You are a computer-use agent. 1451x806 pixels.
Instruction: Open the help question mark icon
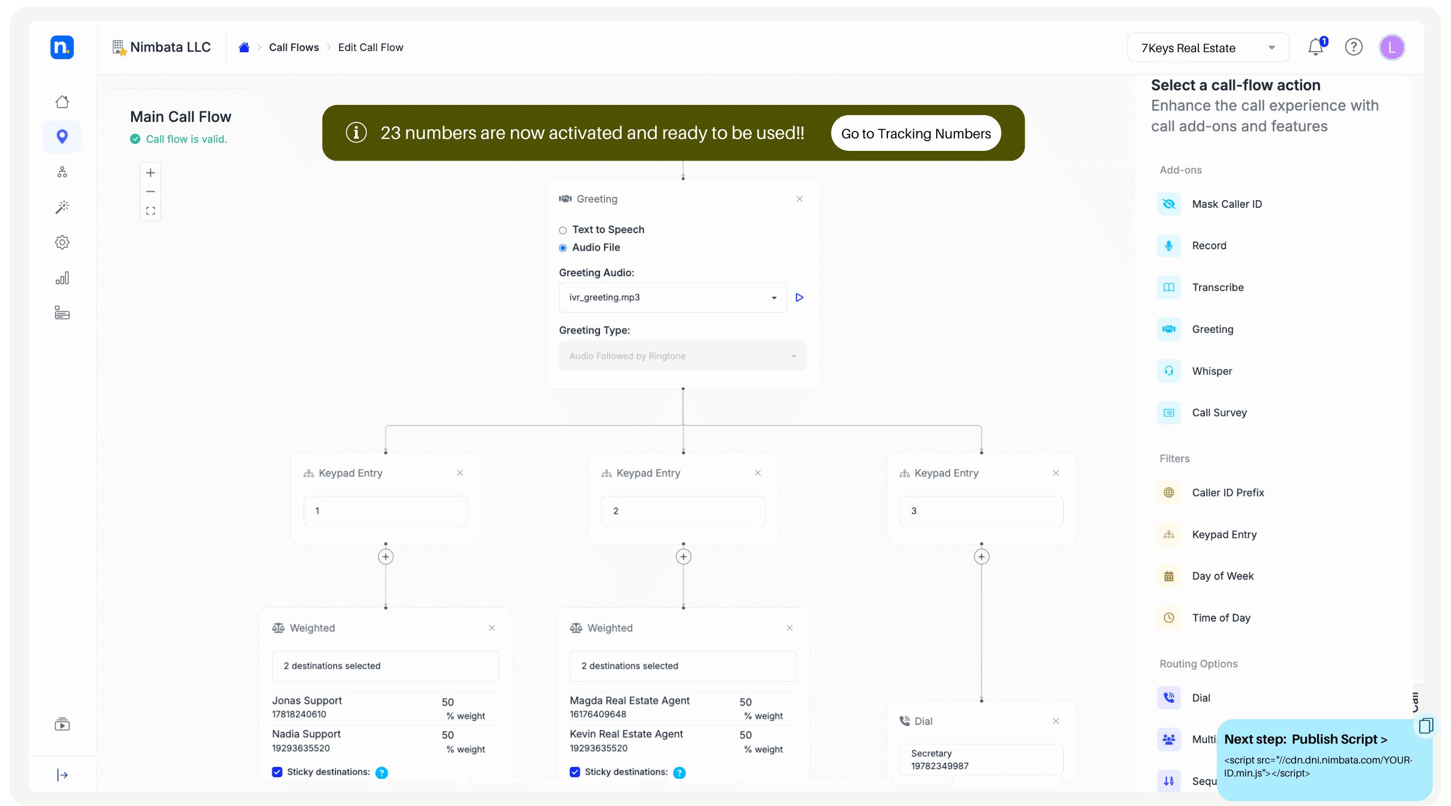click(1354, 47)
